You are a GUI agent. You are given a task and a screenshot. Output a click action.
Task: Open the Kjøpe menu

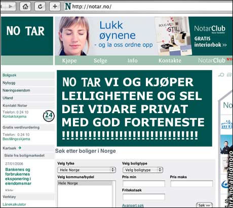click(x=69, y=60)
